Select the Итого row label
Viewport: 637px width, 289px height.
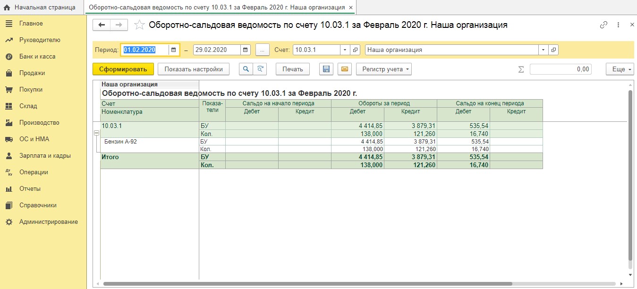(110, 157)
